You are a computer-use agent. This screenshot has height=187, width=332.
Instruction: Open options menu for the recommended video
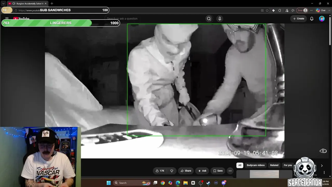point(324,172)
